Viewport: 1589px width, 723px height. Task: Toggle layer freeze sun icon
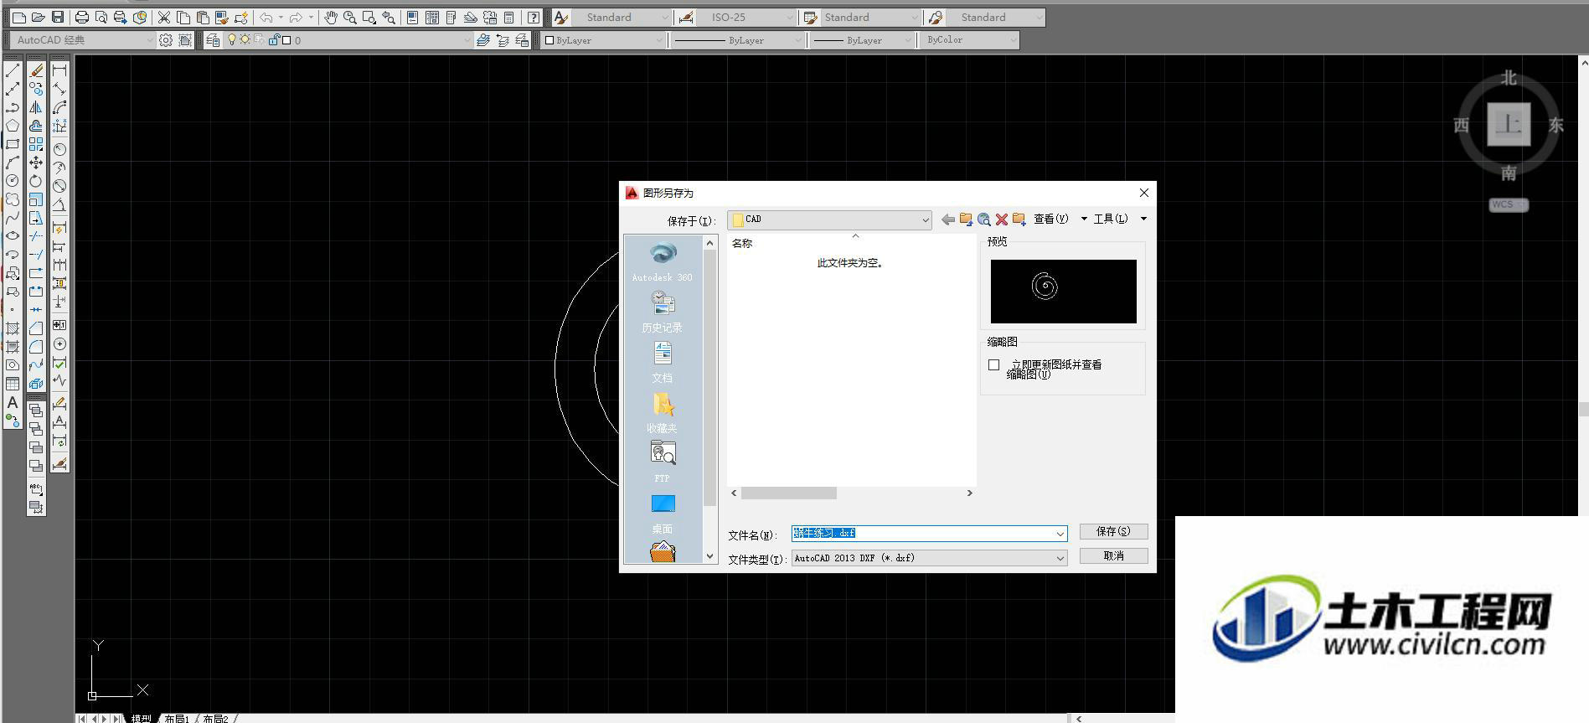click(x=245, y=39)
